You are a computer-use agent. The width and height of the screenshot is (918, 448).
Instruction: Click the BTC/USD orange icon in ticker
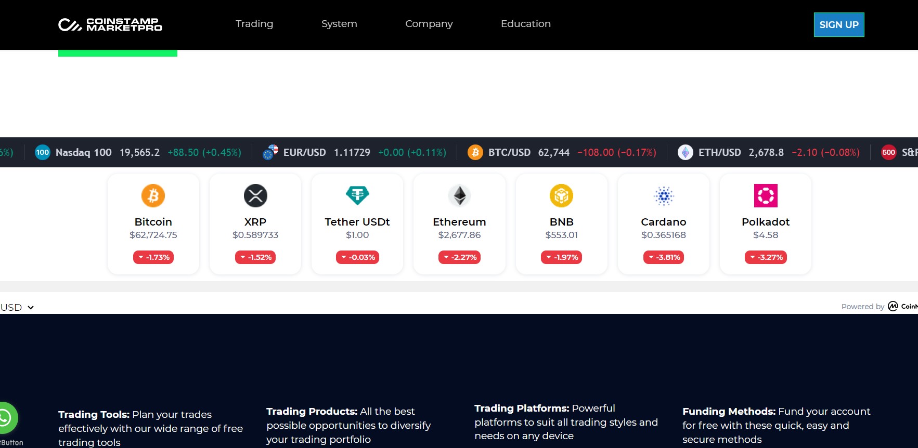tap(475, 152)
